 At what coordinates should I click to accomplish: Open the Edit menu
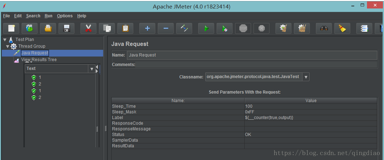click(x=18, y=16)
